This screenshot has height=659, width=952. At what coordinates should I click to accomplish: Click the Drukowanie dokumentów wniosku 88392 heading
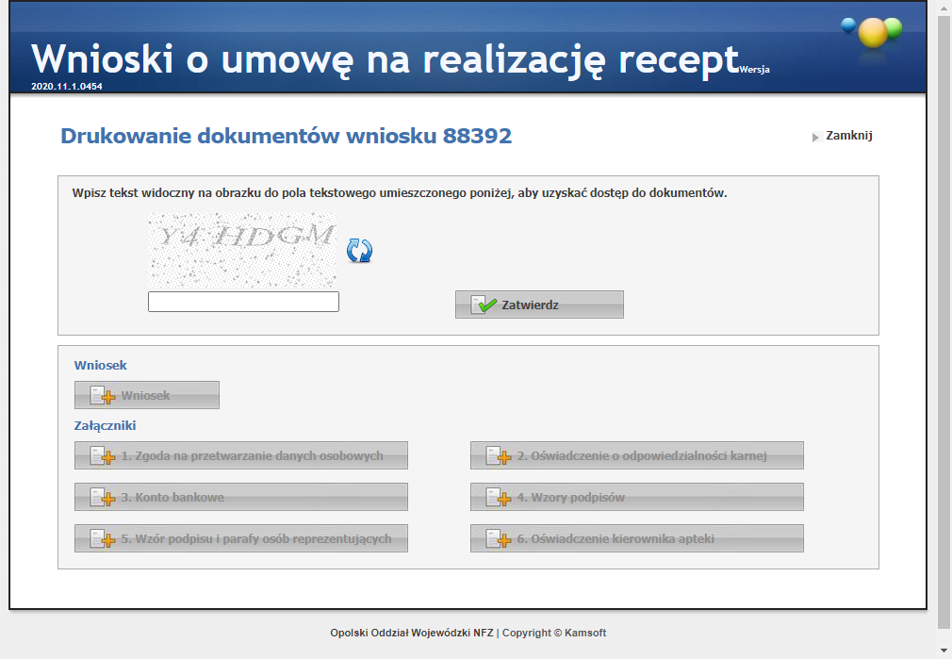(x=286, y=136)
